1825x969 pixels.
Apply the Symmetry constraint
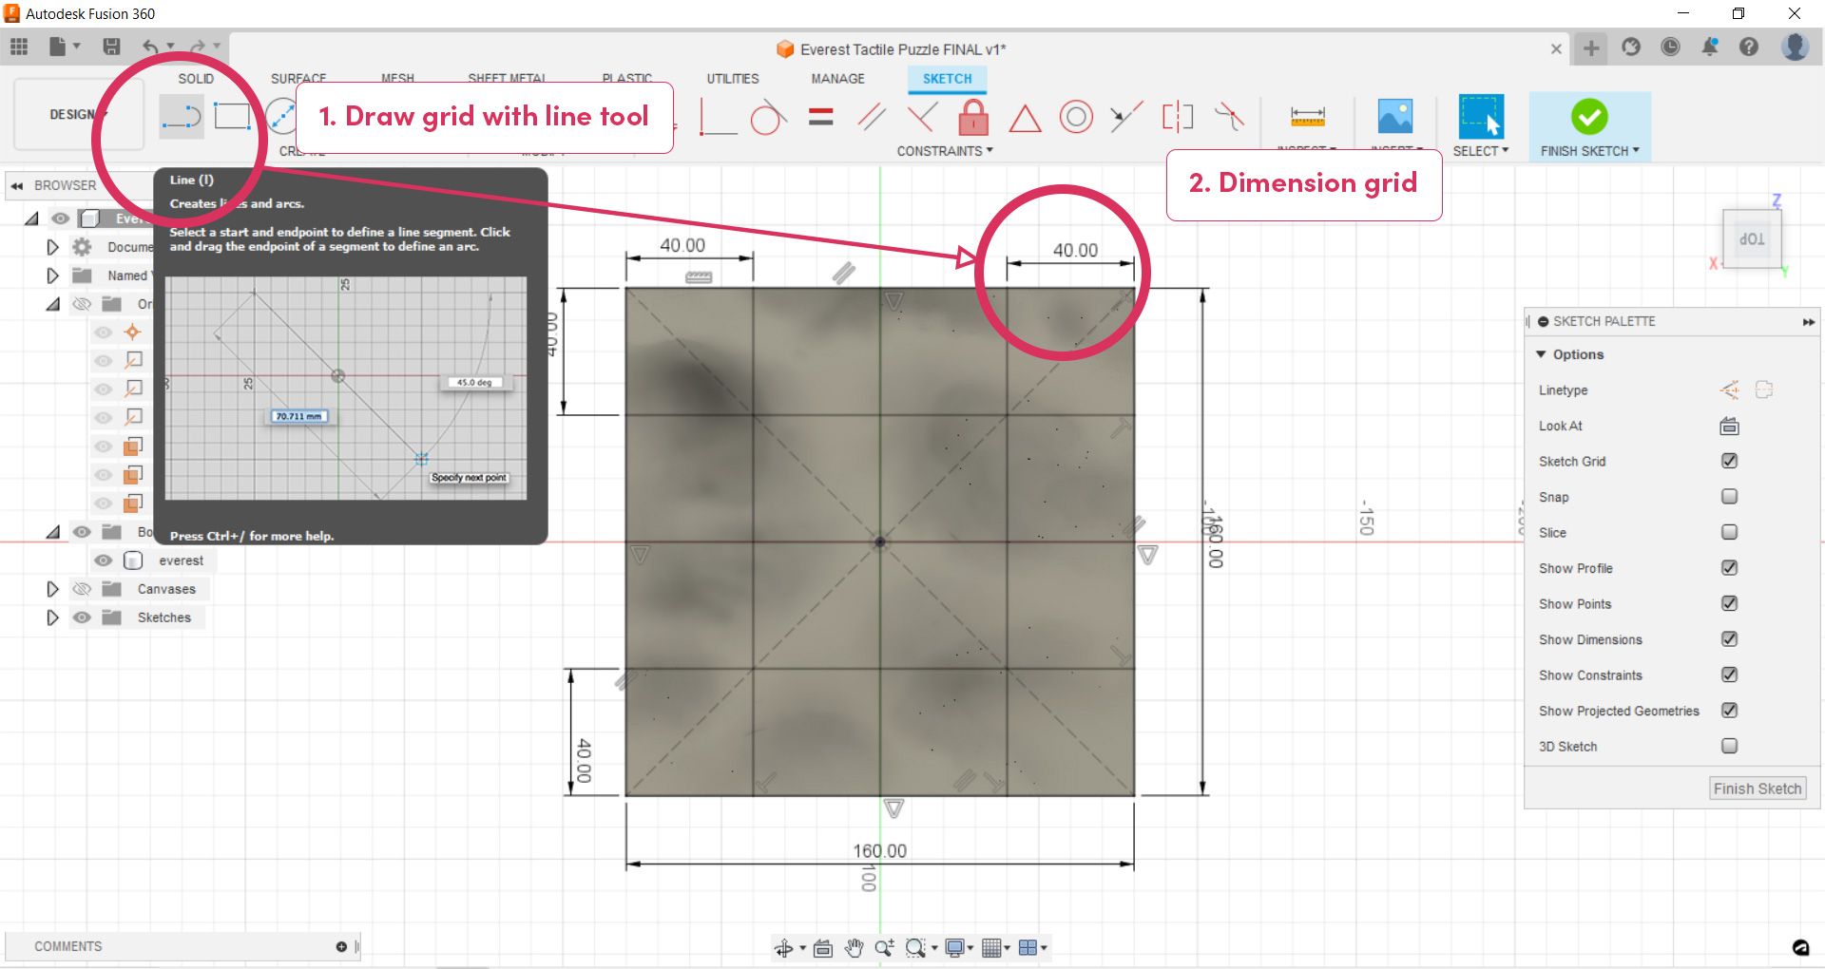click(1178, 118)
